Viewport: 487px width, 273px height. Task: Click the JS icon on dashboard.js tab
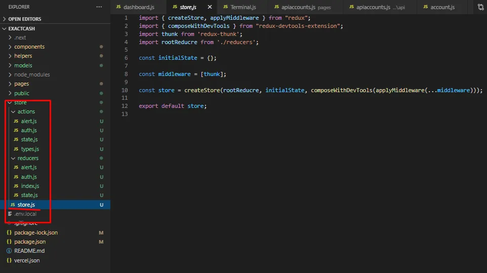pyautogui.click(x=118, y=7)
